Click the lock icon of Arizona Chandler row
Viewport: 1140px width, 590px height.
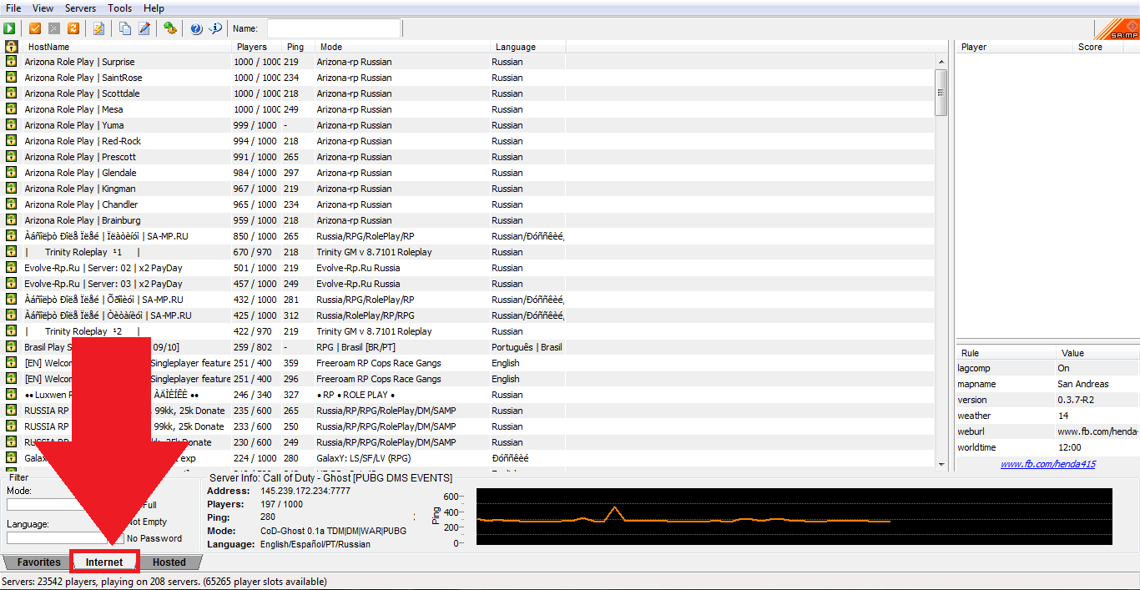coord(11,204)
